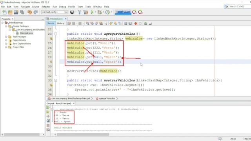This screenshot has height=141, width=251.
Task: Open the Debug menu
Action: click(62, 7)
